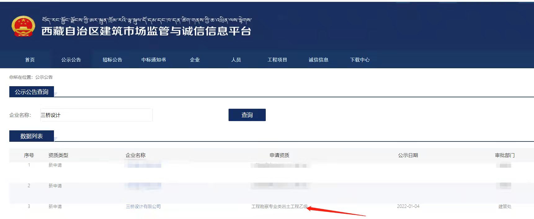Select 诚信信息 in the navigation bar
Image resolution: width=534 pixels, height=219 pixels.
318,60
